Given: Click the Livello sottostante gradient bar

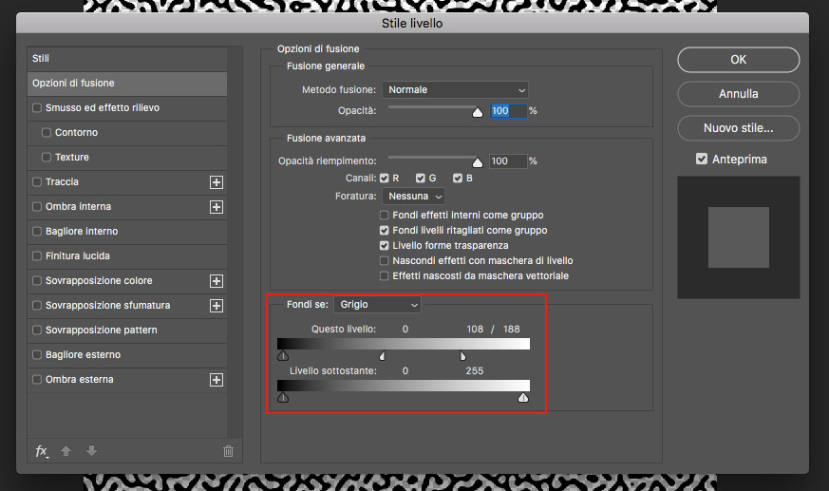Looking at the screenshot, I should pyautogui.click(x=404, y=386).
